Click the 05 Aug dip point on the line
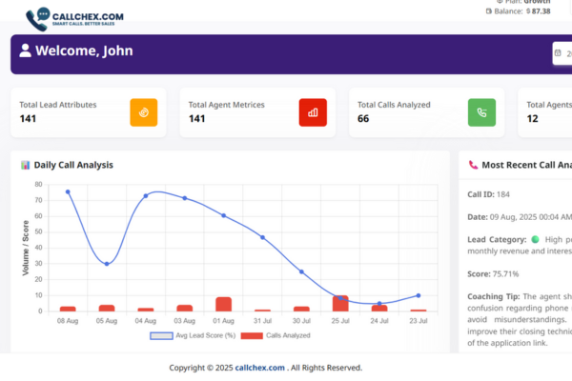This screenshot has height=381, width=572. [x=107, y=264]
